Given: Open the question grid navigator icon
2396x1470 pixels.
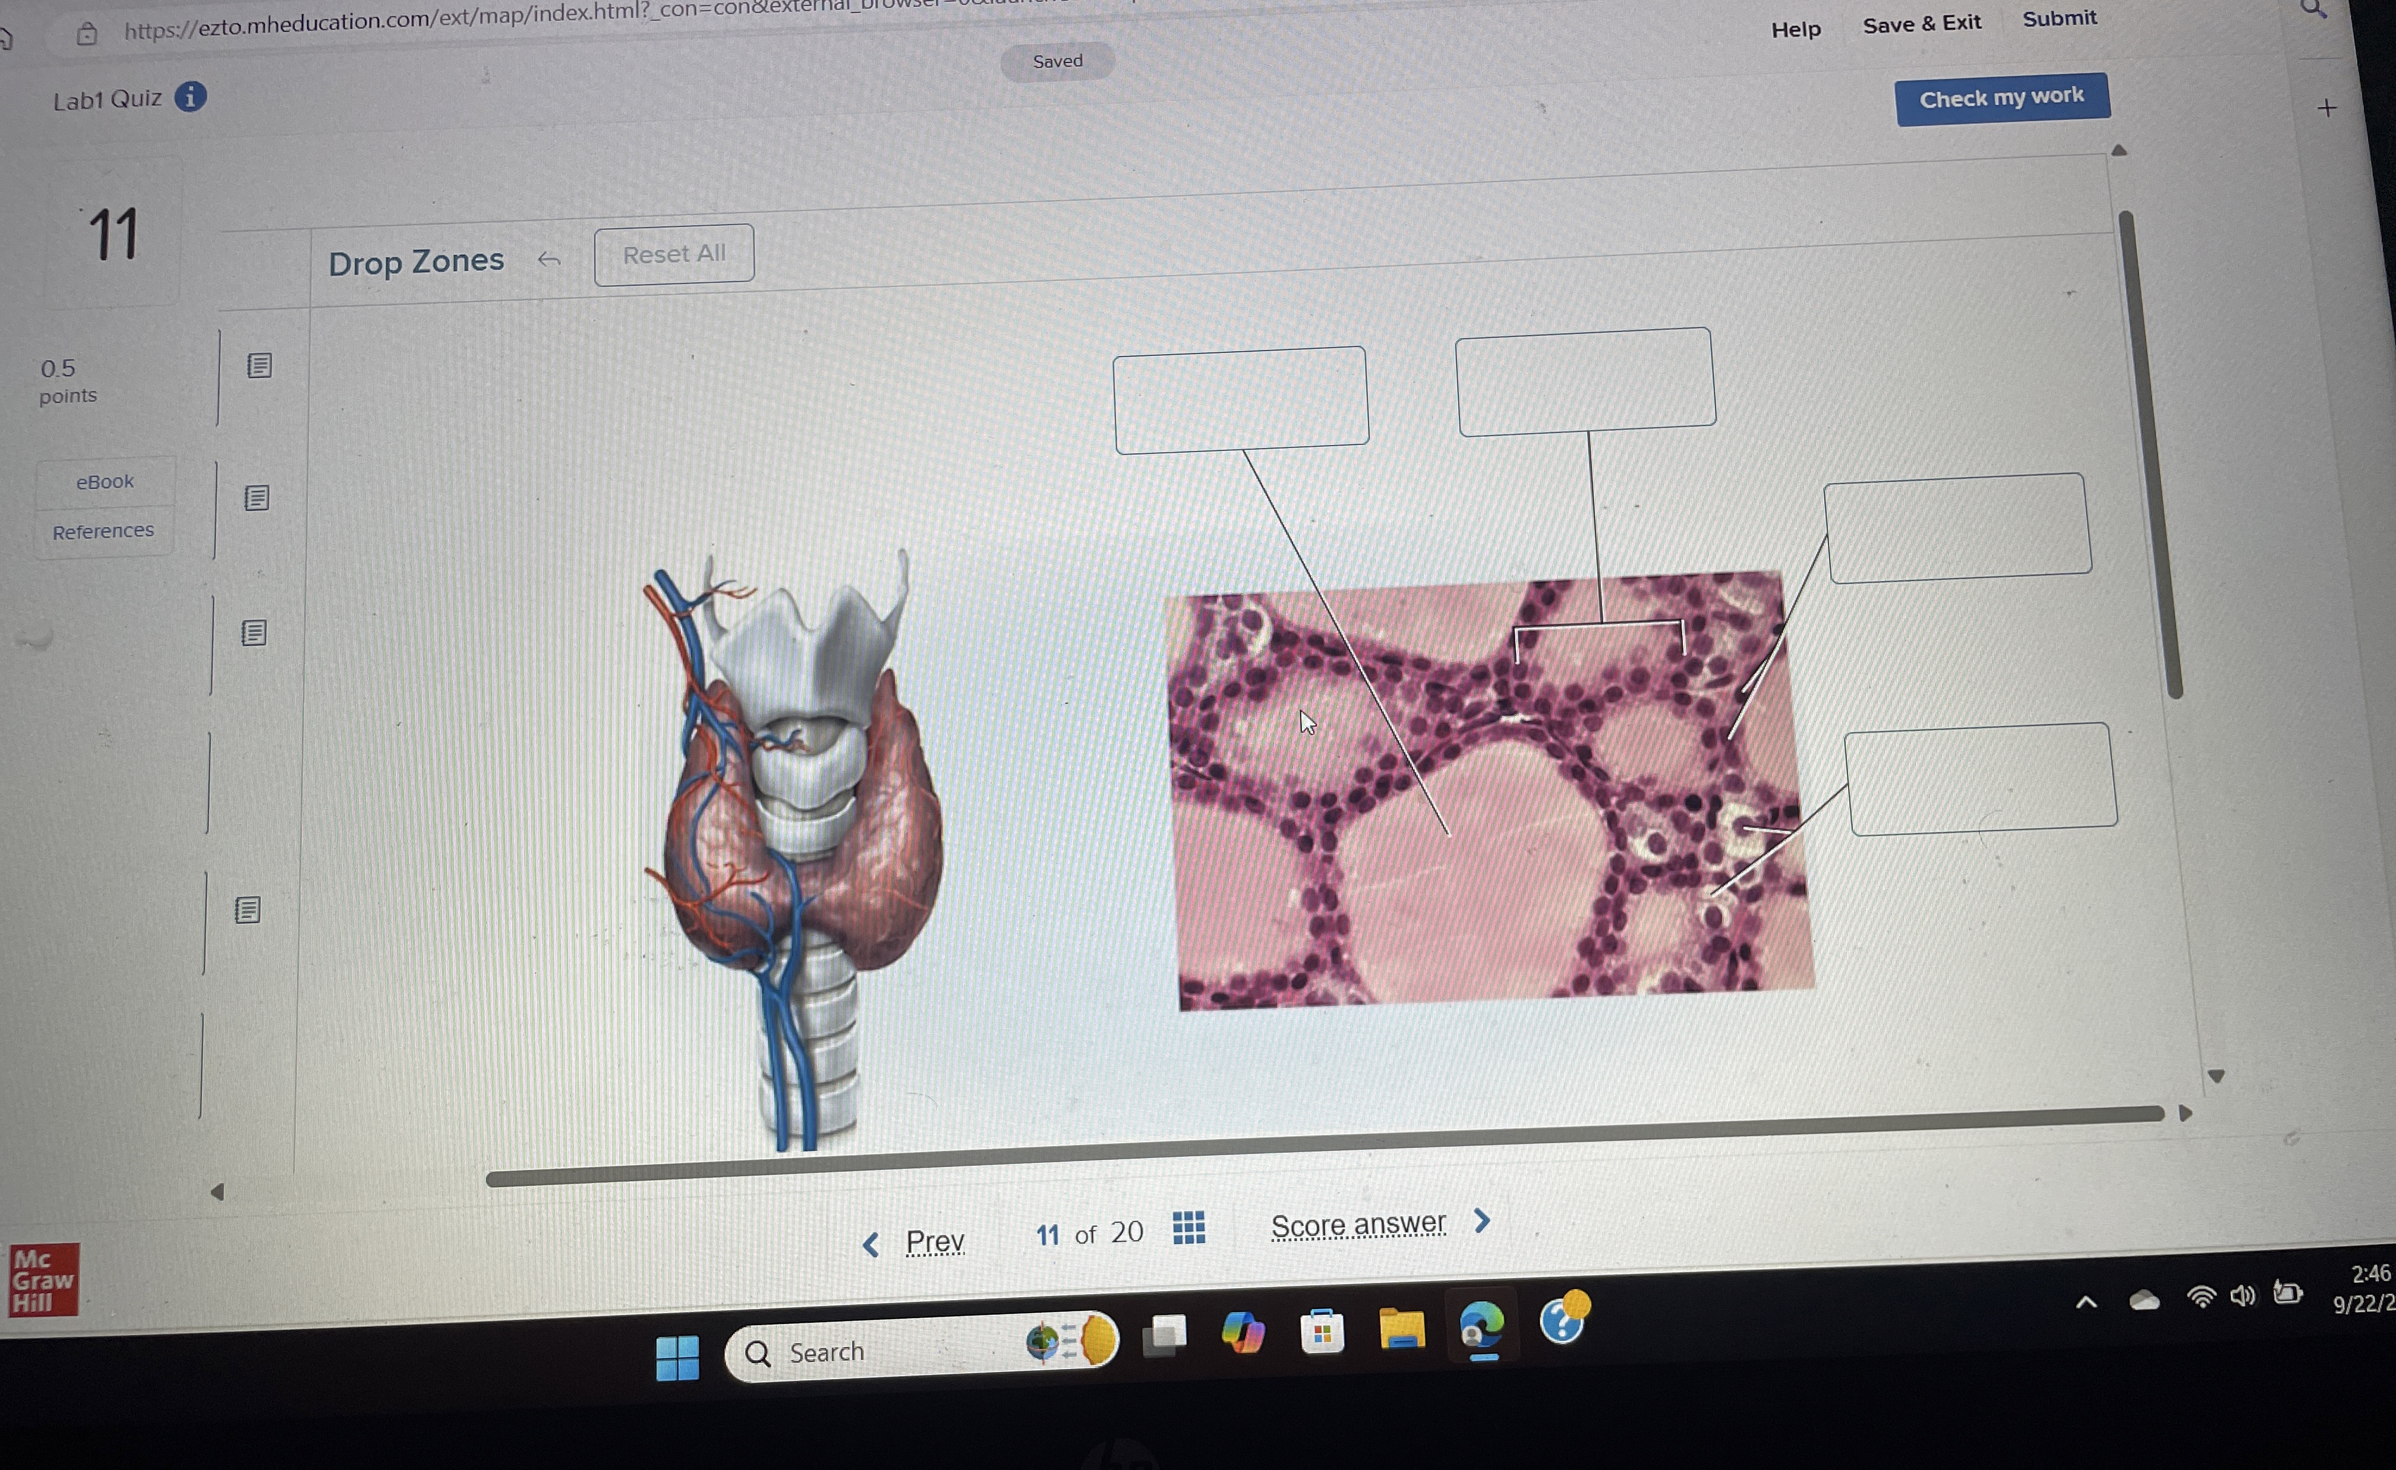Looking at the screenshot, I should pos(1188,1227).
